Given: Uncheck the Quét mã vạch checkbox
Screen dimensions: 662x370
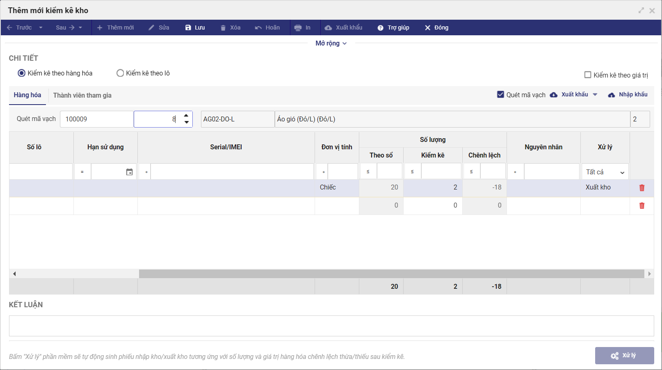Looking at the screenshot, I should point(500,94).
